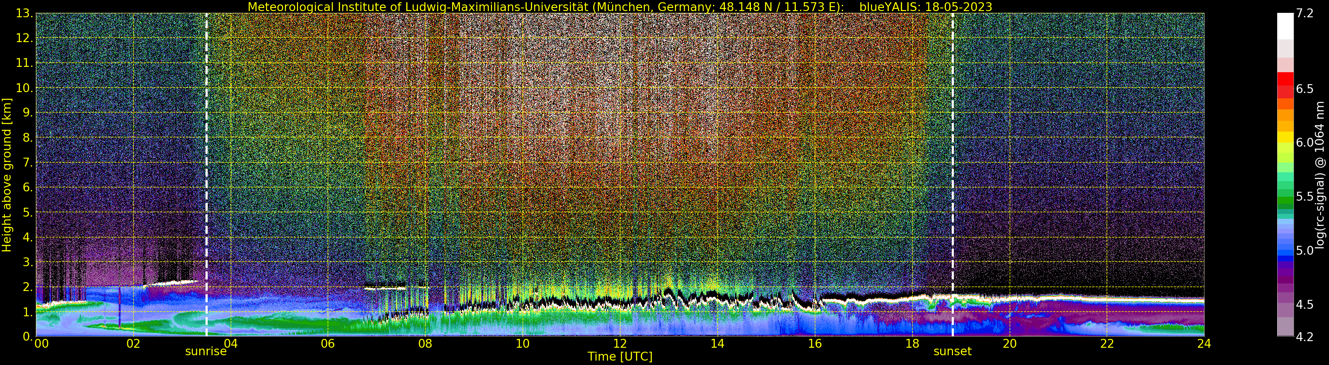Screen dimensions: 1329x365
Task: Click the height-axis tick label '9.'
Action: coord(28,113)
